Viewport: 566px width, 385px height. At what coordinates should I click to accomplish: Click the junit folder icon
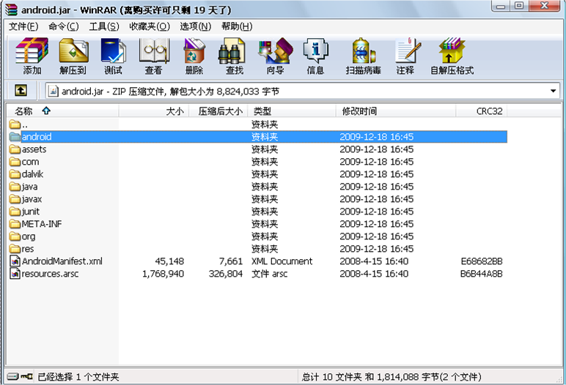point(15,212)
